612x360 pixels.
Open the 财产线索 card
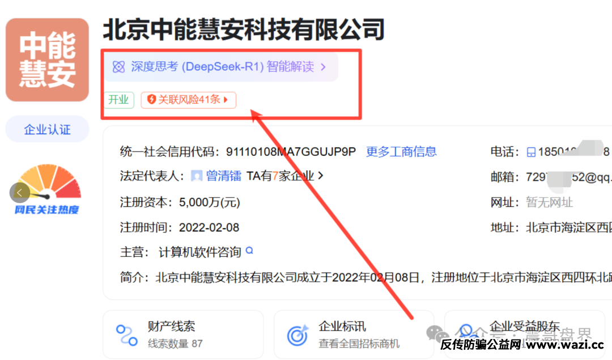click(183, 334)
